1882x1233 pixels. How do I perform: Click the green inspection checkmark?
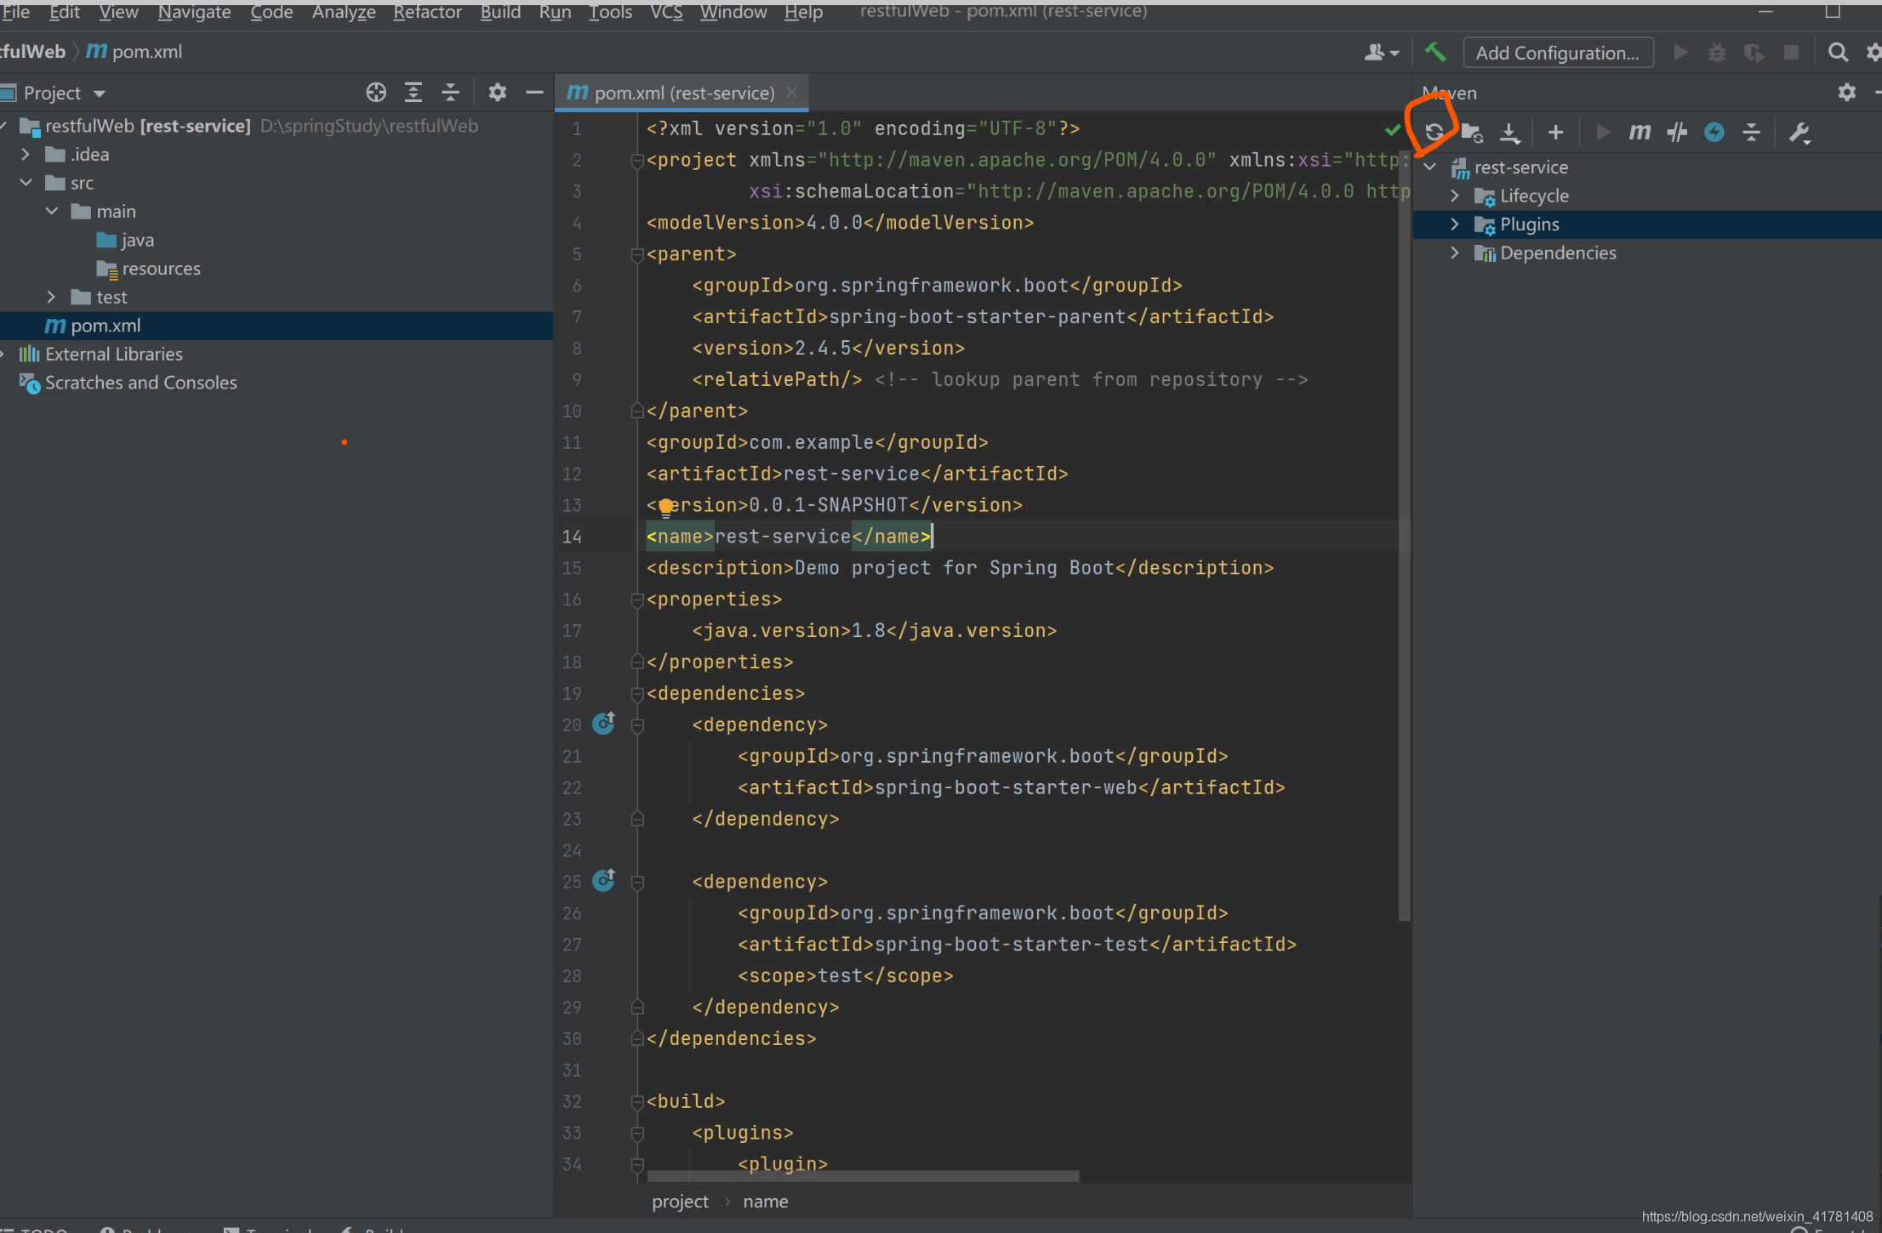1392,129
